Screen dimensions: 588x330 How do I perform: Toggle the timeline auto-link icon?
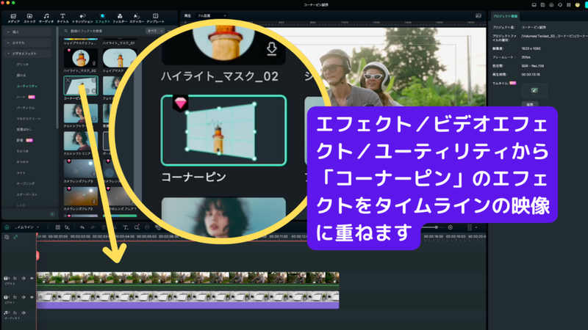[x=15, y=237]
